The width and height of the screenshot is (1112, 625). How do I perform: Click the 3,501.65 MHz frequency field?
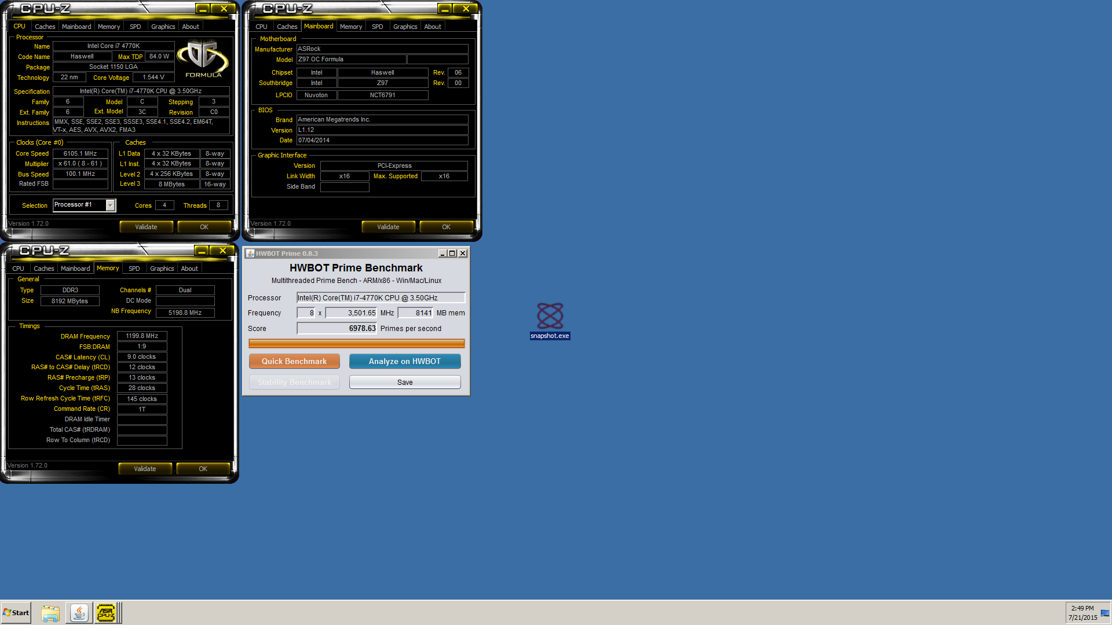click(352, 312)
